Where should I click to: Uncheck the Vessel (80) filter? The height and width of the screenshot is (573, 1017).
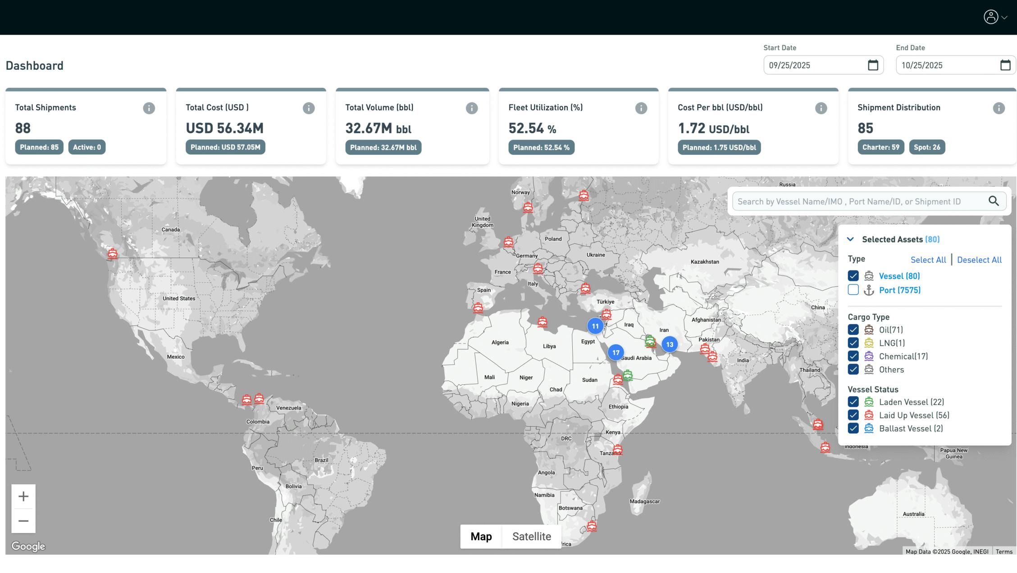click(x=853, y=275)
